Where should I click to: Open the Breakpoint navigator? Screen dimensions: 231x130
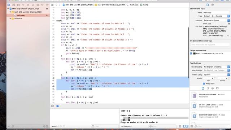coord(42,5)
